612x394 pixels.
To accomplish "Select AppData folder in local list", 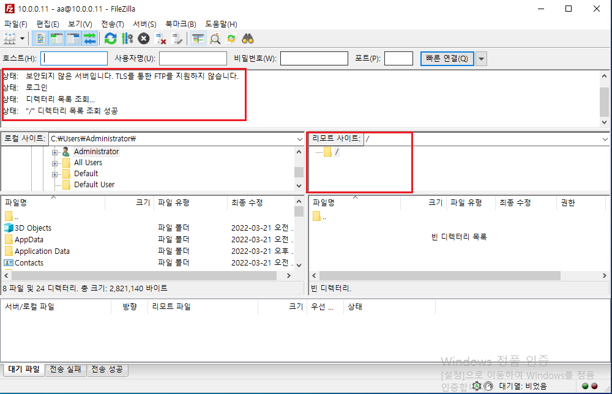I will (x=29, y=240).
